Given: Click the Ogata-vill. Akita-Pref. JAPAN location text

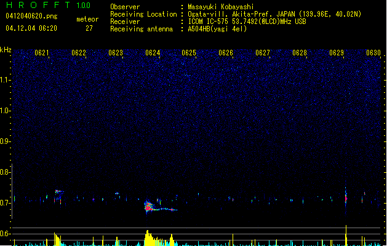Looking at the screenshot, I should [274, 14].
